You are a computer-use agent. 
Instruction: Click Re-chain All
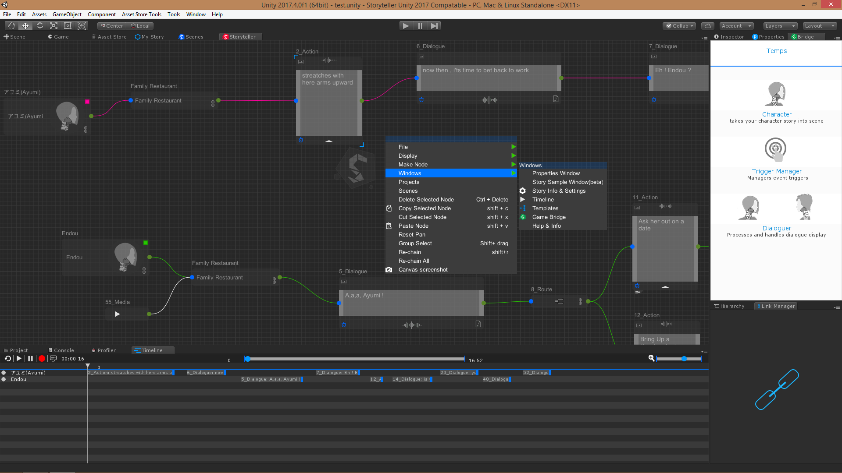click(x=451, y=261)
